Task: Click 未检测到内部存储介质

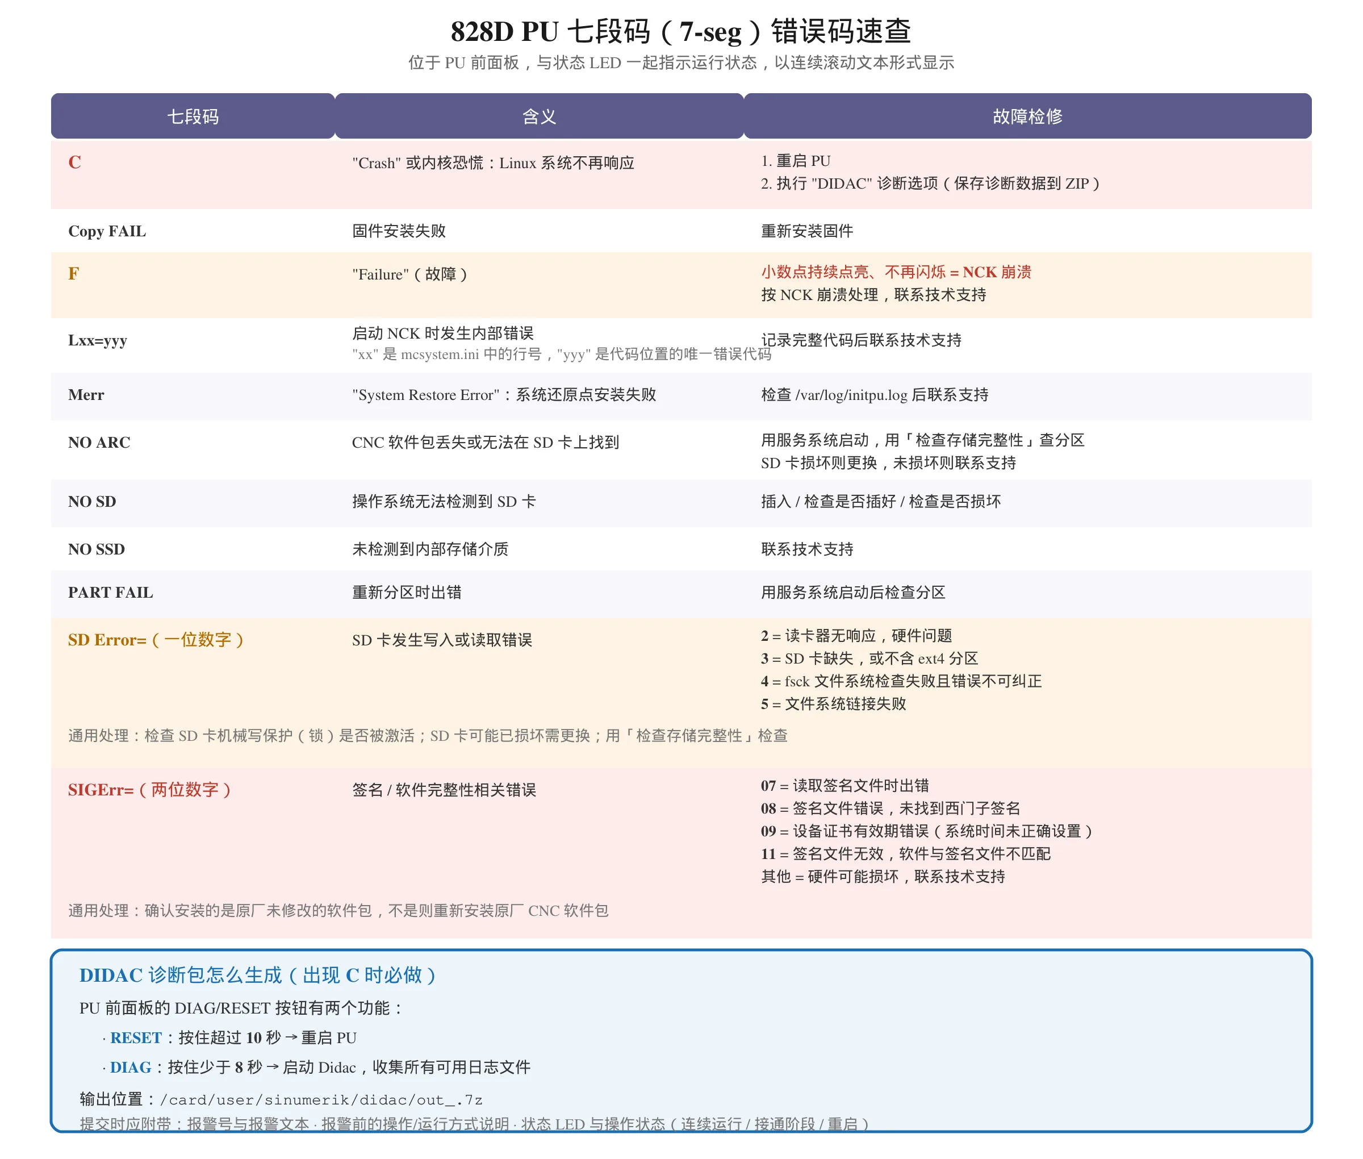Action: click(x=430, y=549)
